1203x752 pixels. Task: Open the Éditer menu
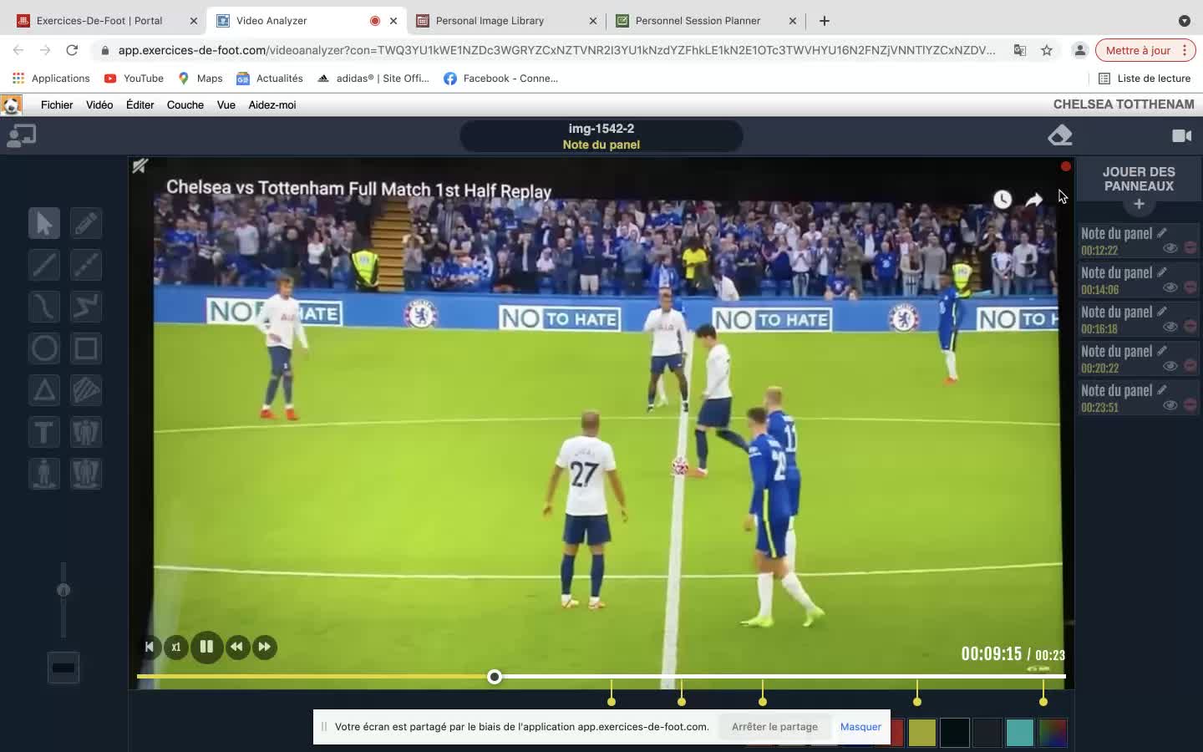(x=140, y=105)
